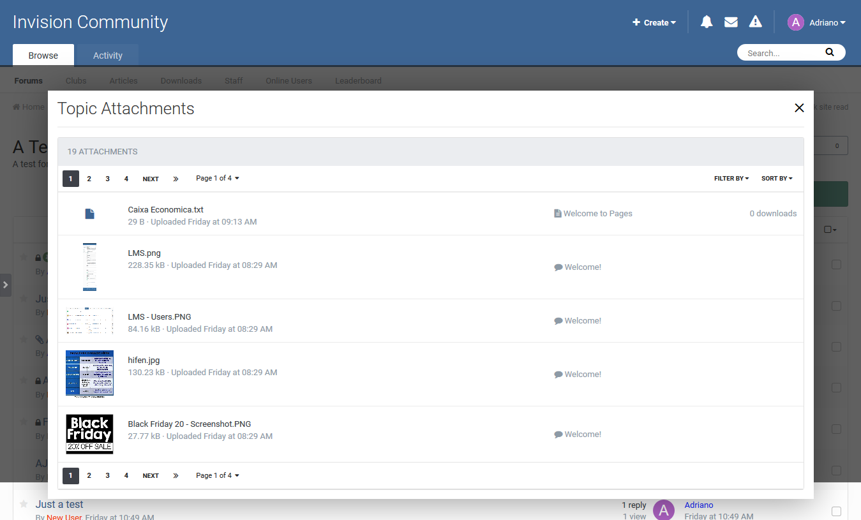Close the Topic Attachments dialog

(x=799, y=108)
